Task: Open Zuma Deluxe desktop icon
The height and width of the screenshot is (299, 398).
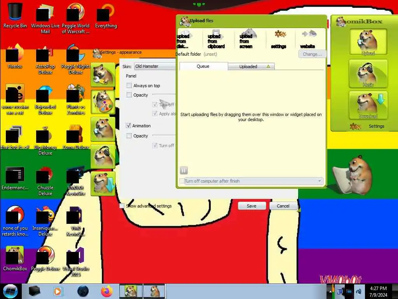Action: tap(76, 137)
